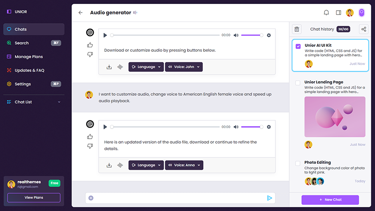
Task: Check the Unior Landing Page checkbox
Action: tap(298, 83)
